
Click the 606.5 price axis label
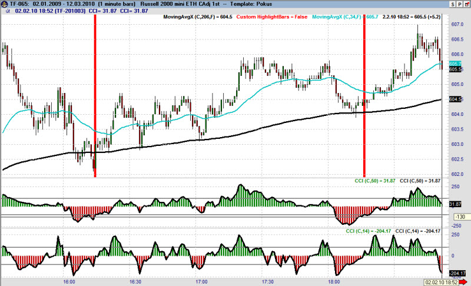click(x=457, y=39)
